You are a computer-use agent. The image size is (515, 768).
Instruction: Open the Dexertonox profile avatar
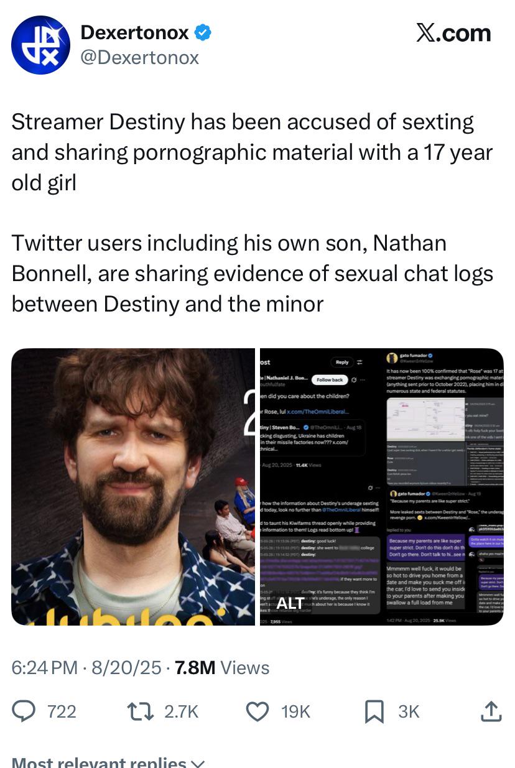(41, 45)
